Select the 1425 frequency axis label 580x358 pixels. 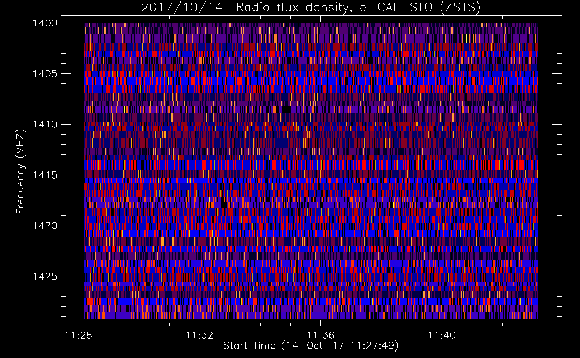(x=45, y=276)
